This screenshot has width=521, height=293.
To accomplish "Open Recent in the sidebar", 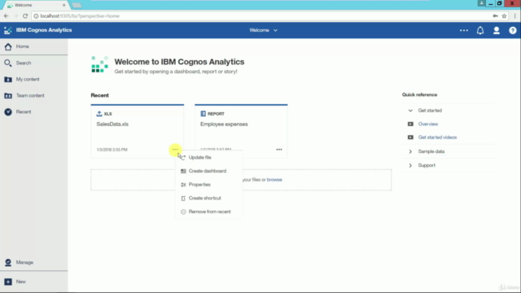I will [x=33, y=112].
